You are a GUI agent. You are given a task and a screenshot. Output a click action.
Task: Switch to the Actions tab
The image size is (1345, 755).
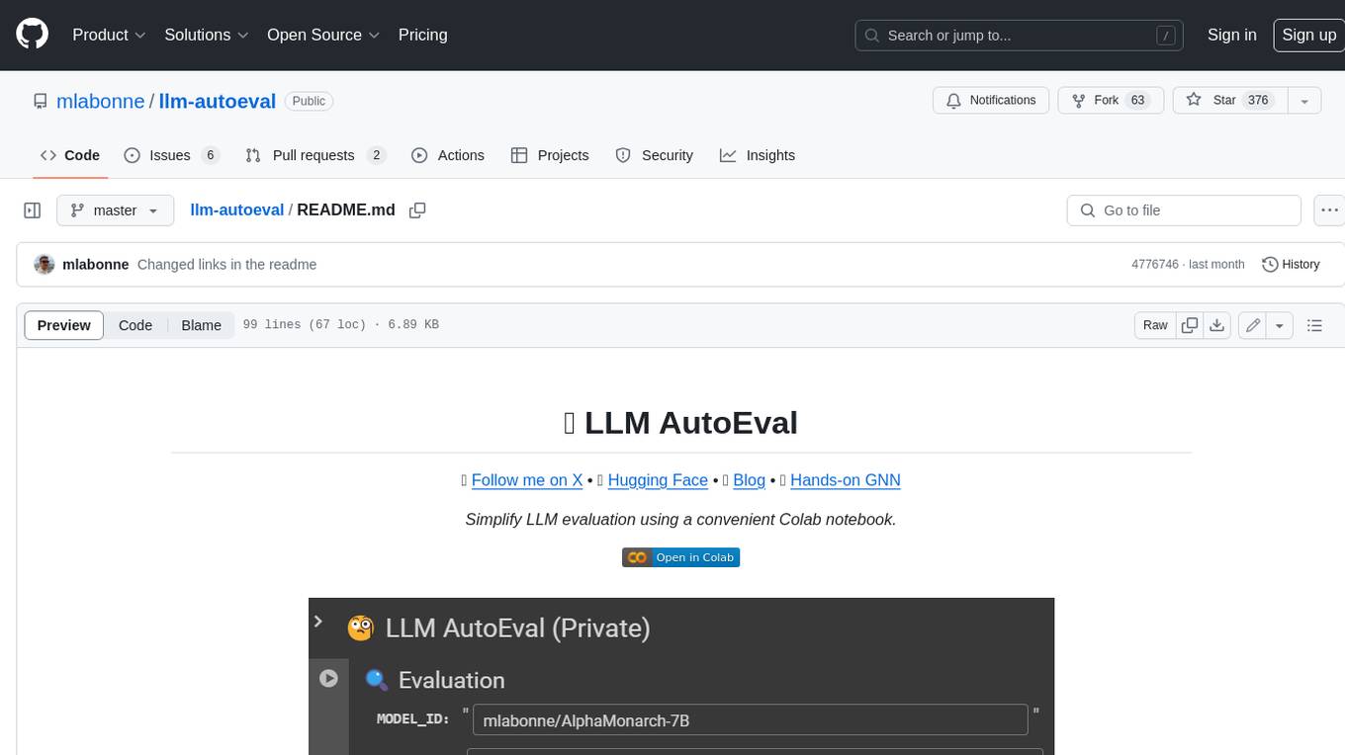click(x=448, y=155)
